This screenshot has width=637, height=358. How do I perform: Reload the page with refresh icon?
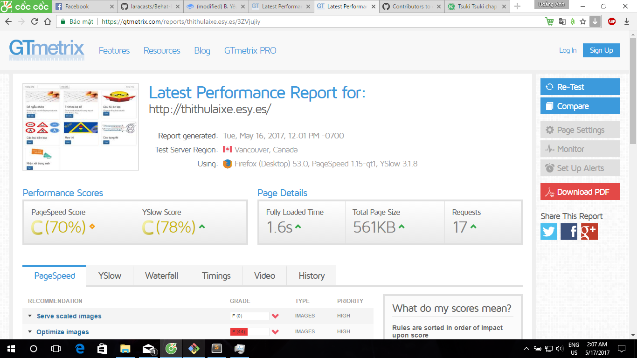pos(35,21)
